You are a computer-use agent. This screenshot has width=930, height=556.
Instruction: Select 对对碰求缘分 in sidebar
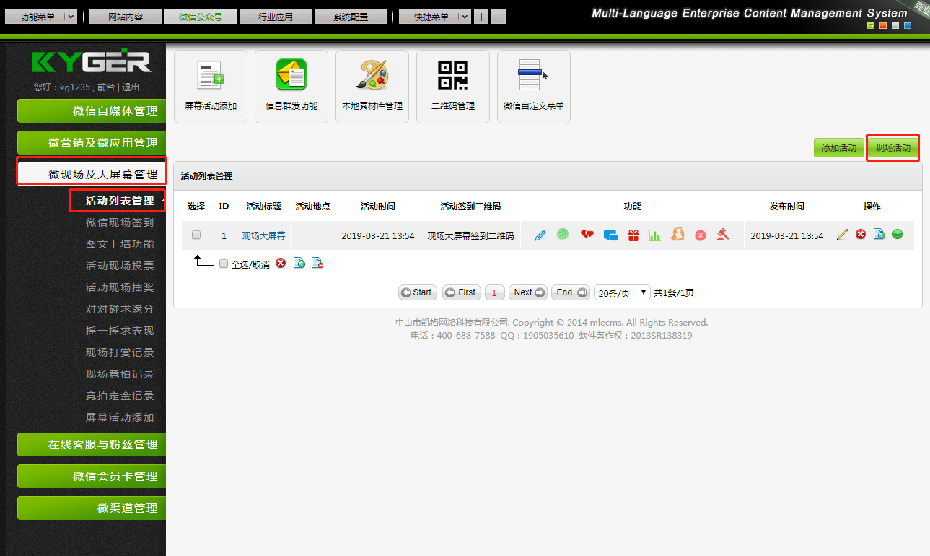(x=120, y=309)
